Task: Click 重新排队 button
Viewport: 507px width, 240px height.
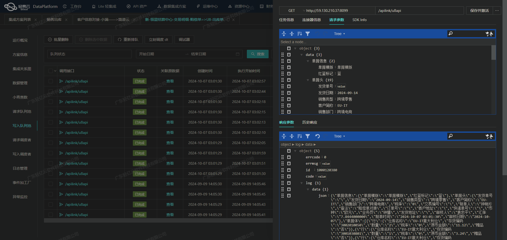Action: click(128, 40)
